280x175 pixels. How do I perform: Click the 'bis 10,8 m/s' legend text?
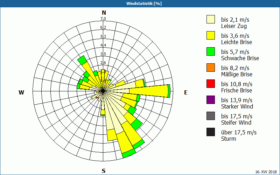237,84
